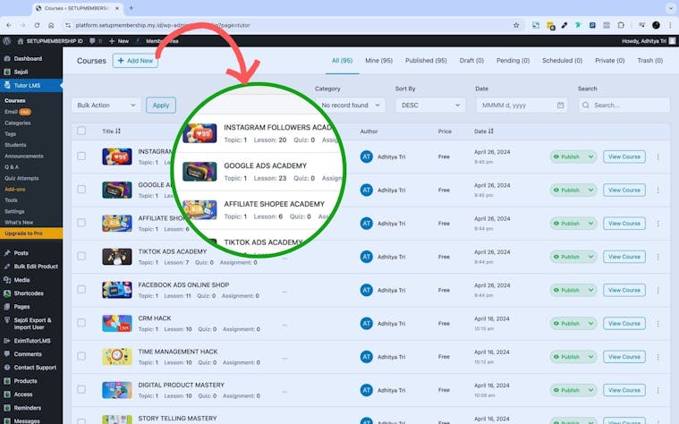Open the Media icon in sidebar
This screenshot has width=679, height=424.
click(7, 280)
